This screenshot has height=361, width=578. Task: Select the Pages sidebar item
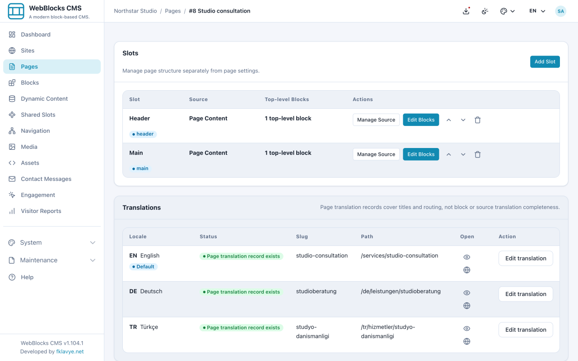click(52, 67)
